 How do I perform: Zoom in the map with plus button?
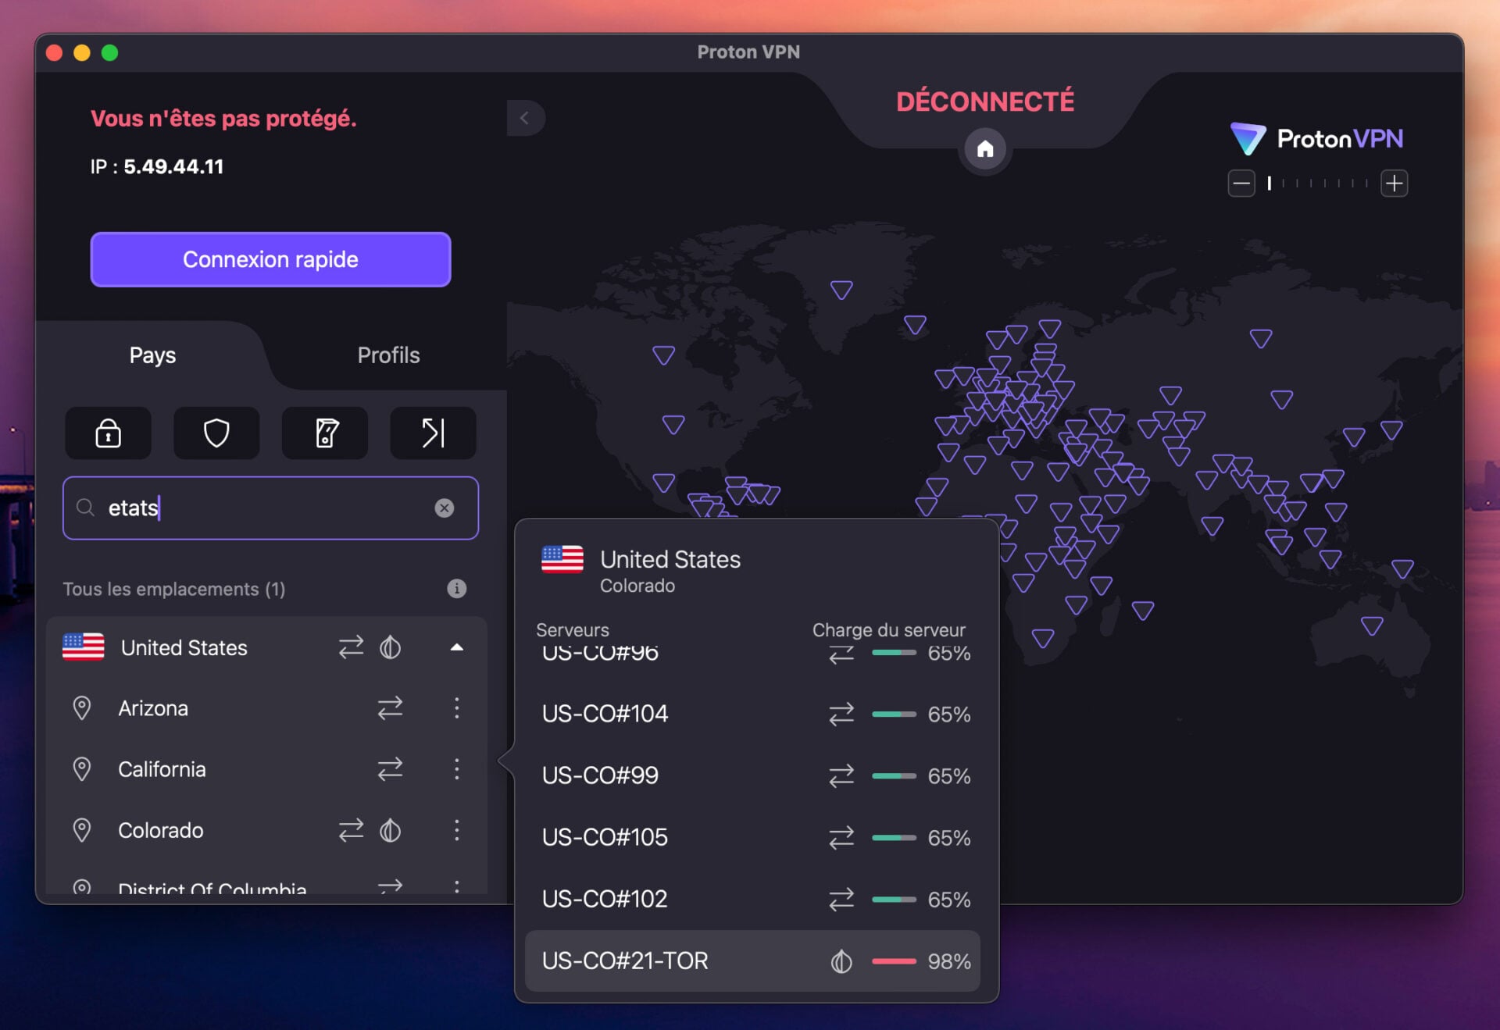[1394, 184]
